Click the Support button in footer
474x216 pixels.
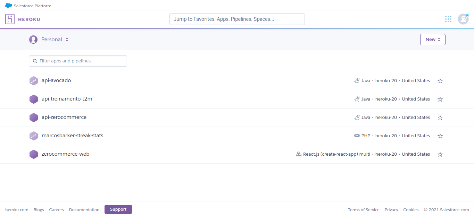tap(118, 209)
